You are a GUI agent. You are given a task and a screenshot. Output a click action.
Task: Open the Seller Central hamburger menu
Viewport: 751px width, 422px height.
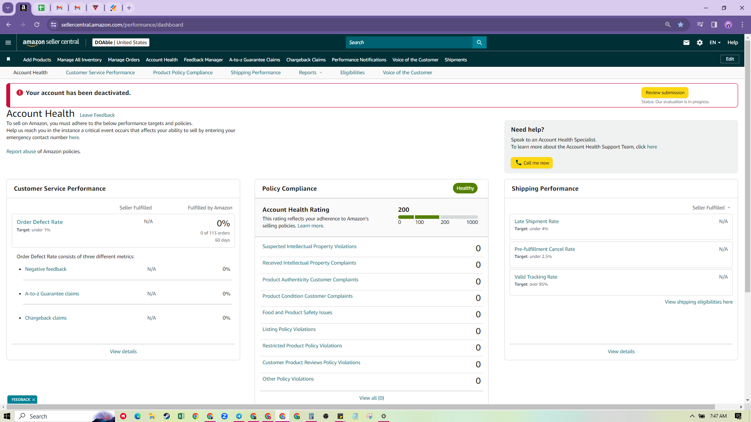8,43
